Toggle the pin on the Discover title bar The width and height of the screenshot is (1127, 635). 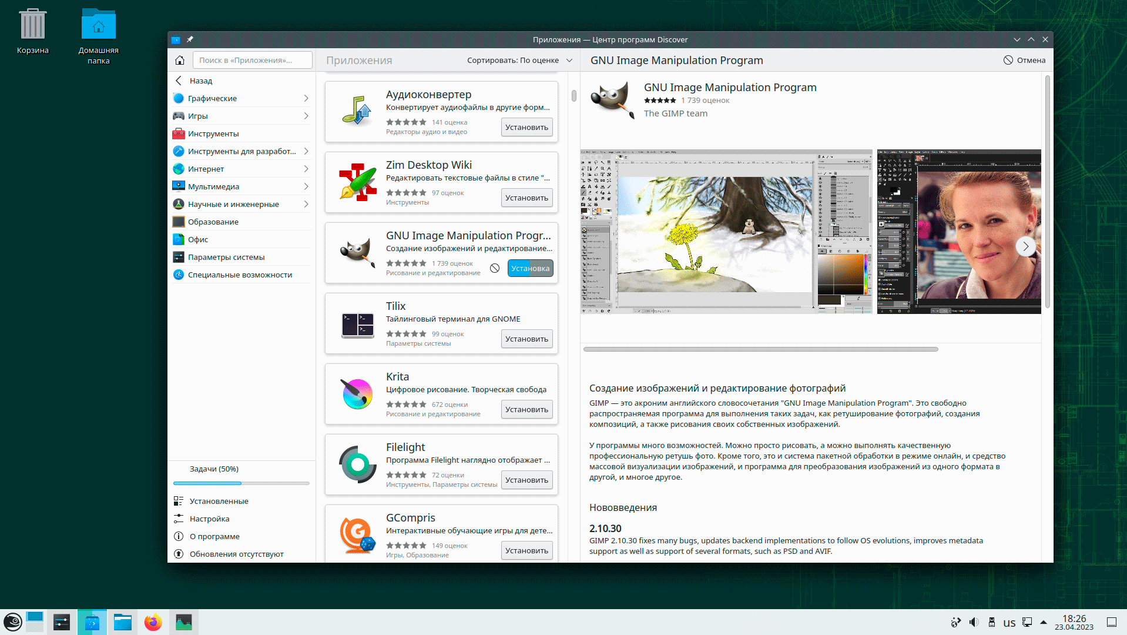[x=190, y=39]
